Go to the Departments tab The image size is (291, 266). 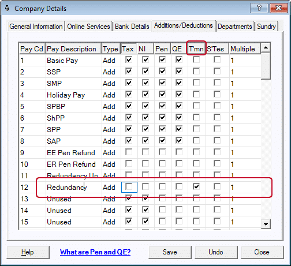point(235,27)
